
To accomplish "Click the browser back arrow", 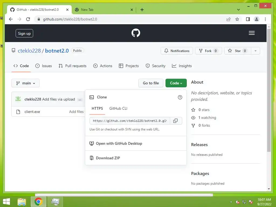I will click(11, 19).
